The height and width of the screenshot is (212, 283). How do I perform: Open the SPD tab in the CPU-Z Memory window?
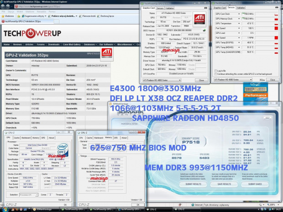(x=116, y=138)
